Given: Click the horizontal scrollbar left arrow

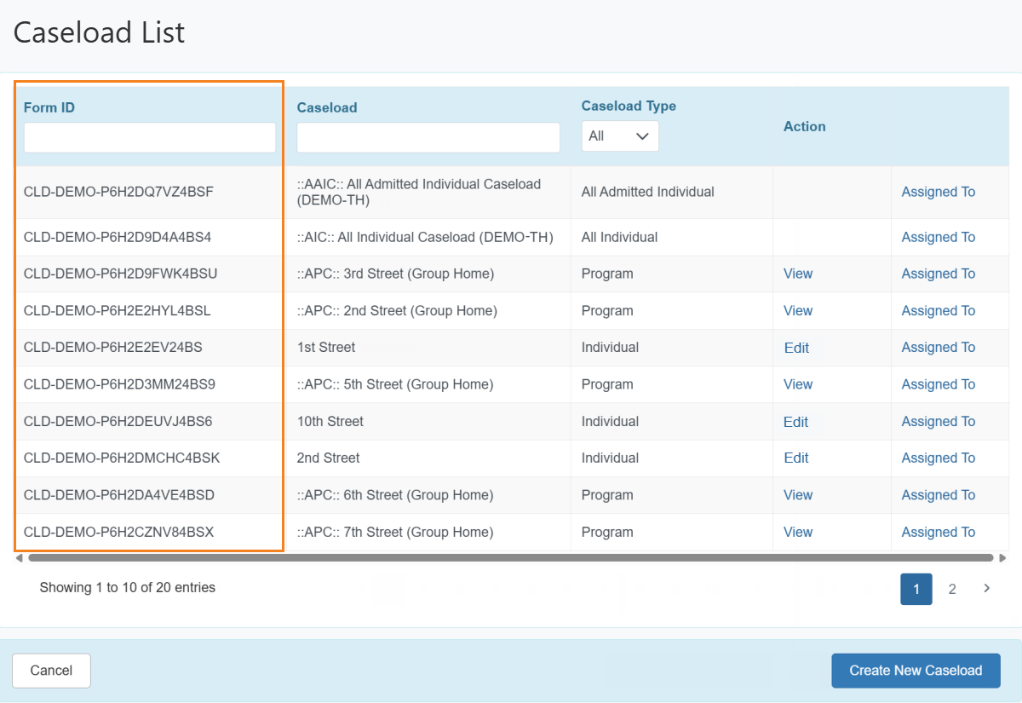Looking at the screenshot, I should pyautogui.click(x=20, y=558).
